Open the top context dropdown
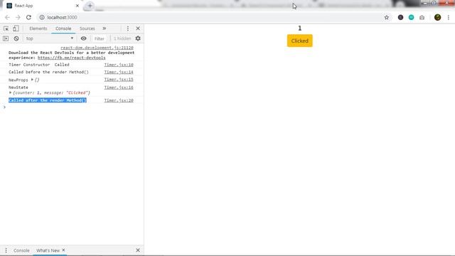This screenshot has width=455, height=256. coord(49,38)
